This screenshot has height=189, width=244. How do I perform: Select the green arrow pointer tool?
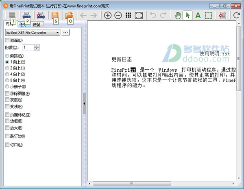click(187, 15)
